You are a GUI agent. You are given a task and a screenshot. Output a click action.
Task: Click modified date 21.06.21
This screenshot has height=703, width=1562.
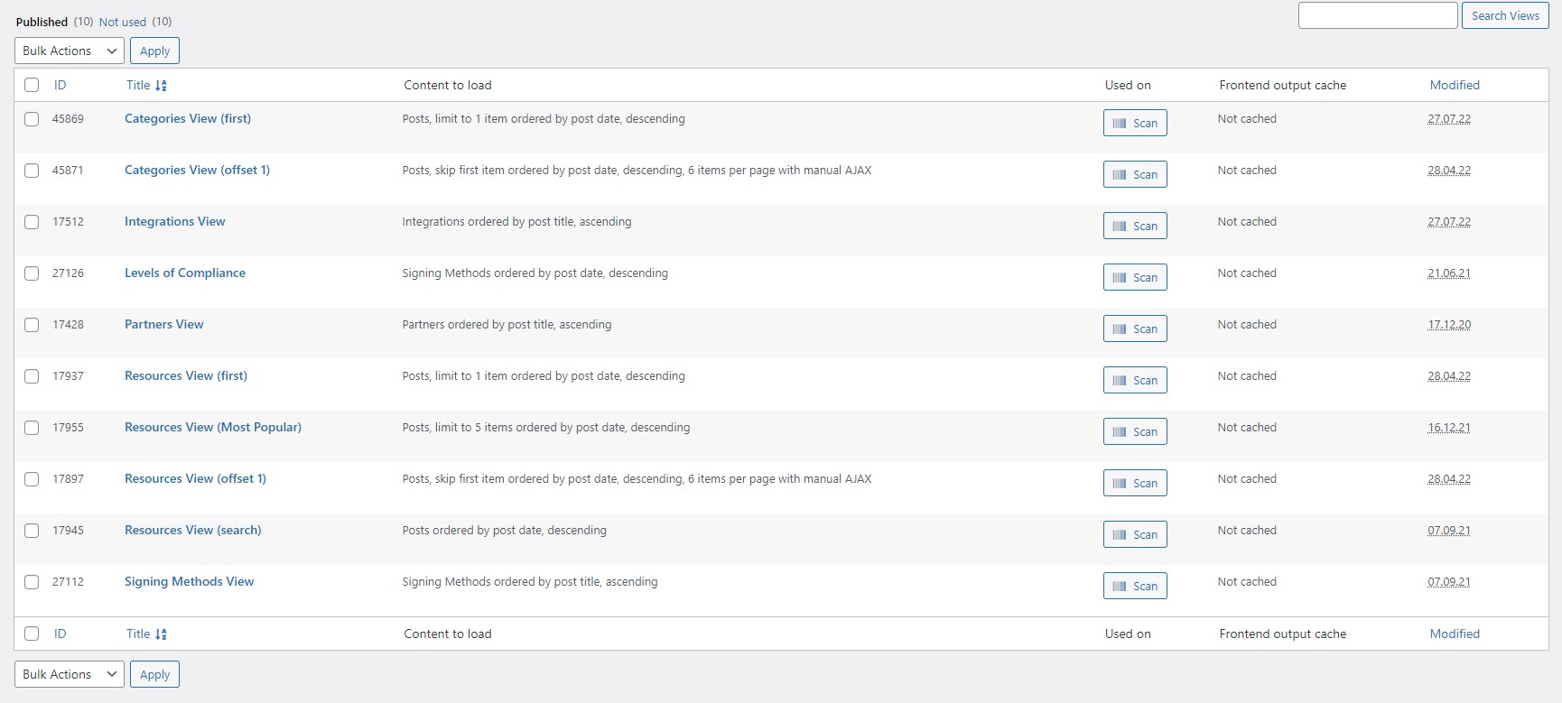1449,273
